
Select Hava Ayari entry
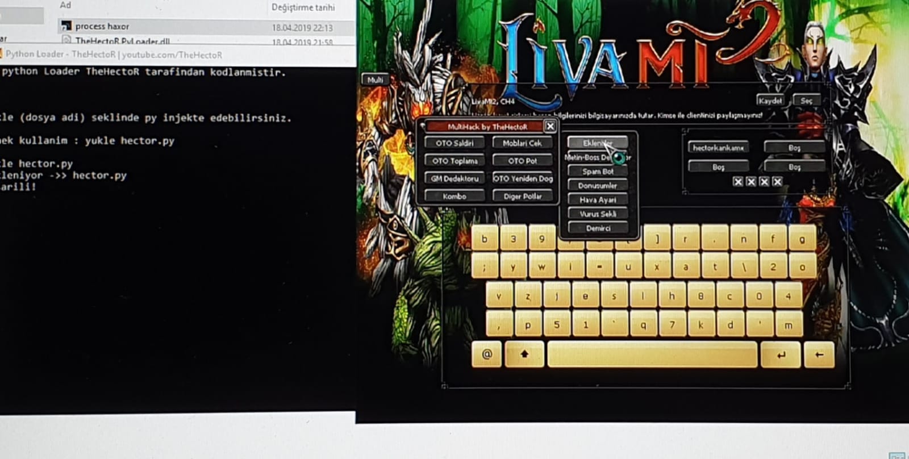coord(598,199)
